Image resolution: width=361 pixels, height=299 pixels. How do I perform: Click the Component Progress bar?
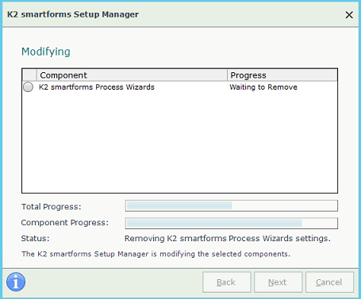tap(232, 223)
